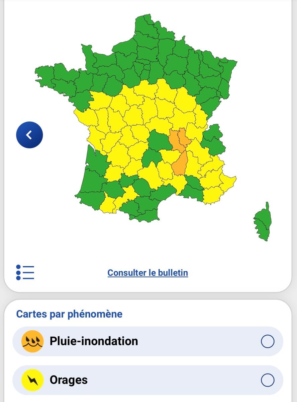Click the yellow Orages lightning icon
This screenshot has height=402, width=297.
(x=32, y=380)
